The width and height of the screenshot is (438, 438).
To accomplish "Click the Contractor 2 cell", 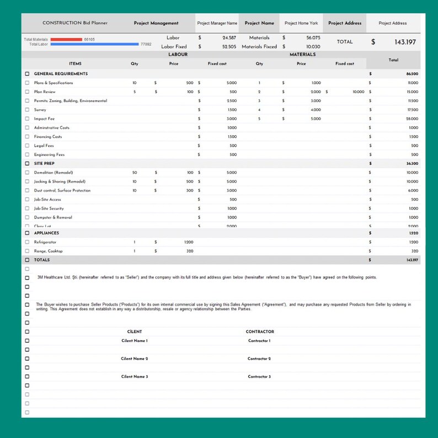I will pyautogui.click(x=259, y=359).
